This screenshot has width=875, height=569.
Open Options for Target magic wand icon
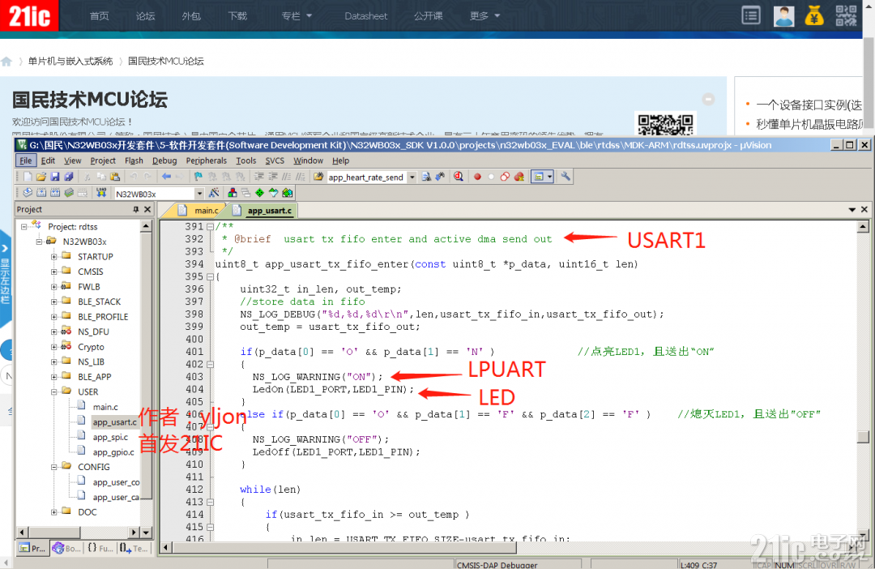[213, 193]
